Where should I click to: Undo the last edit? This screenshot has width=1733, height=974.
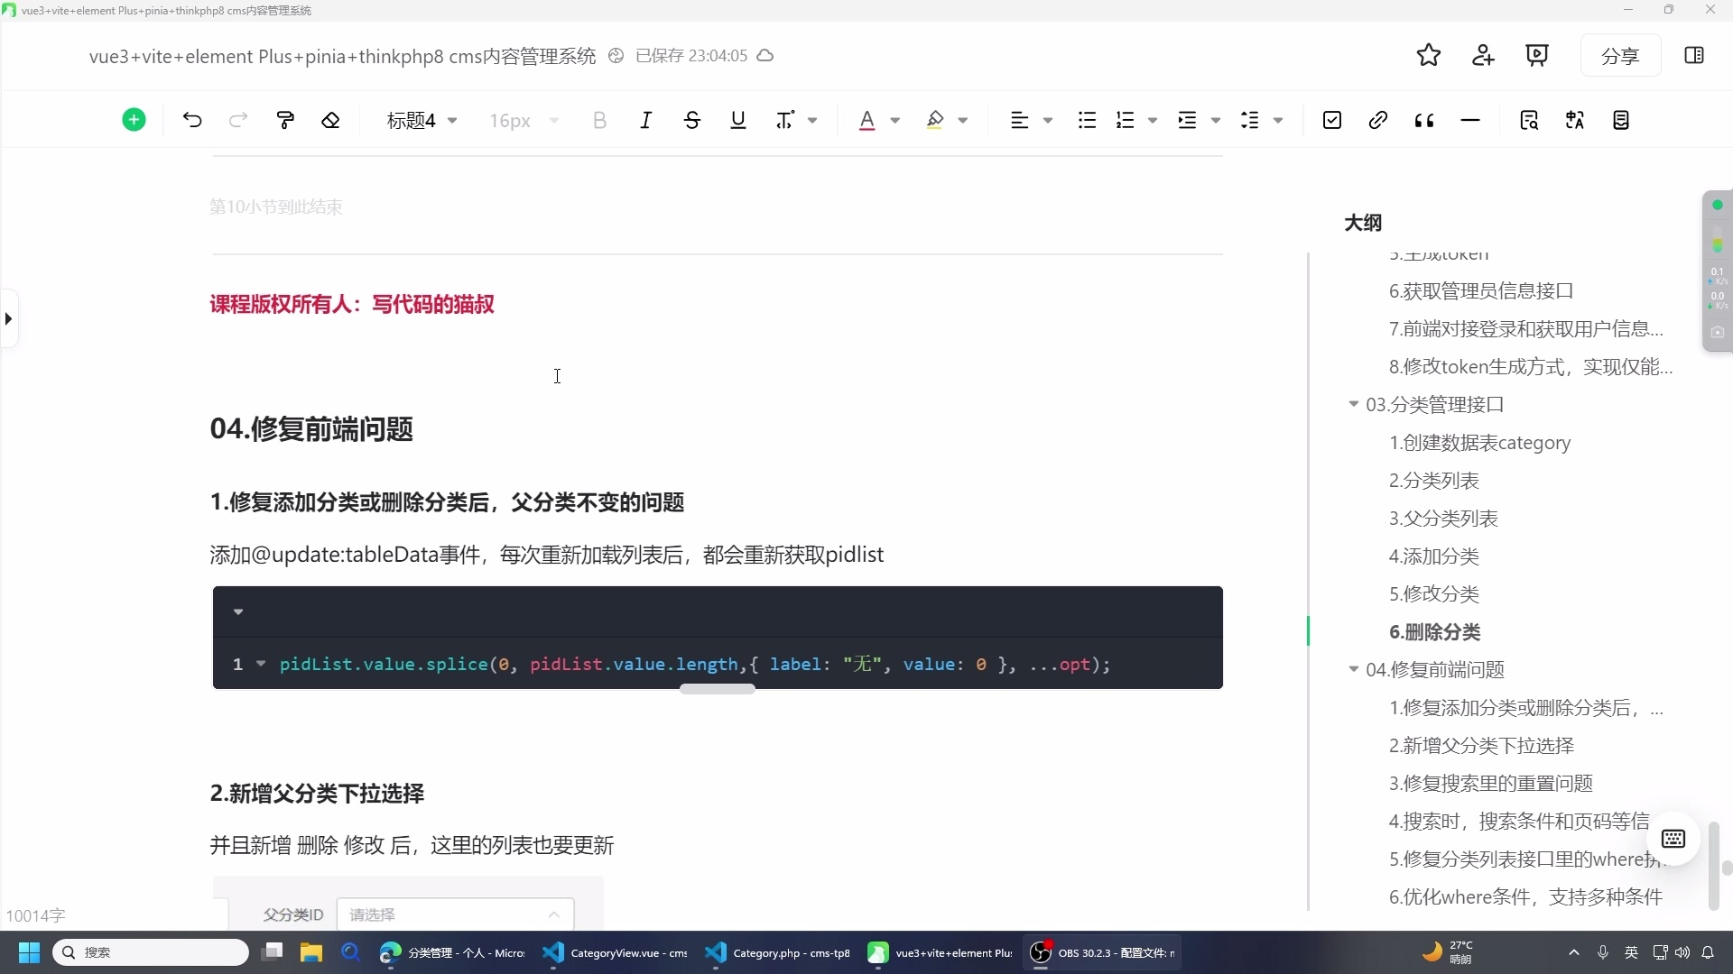click(192, 120)
